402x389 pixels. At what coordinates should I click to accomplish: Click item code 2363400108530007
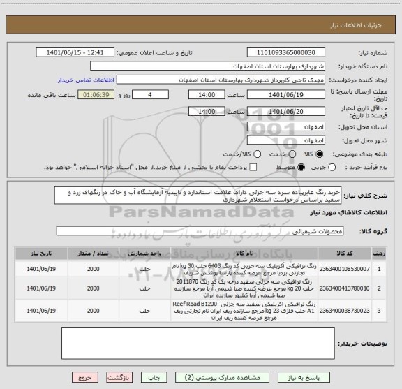coord(345,269)
